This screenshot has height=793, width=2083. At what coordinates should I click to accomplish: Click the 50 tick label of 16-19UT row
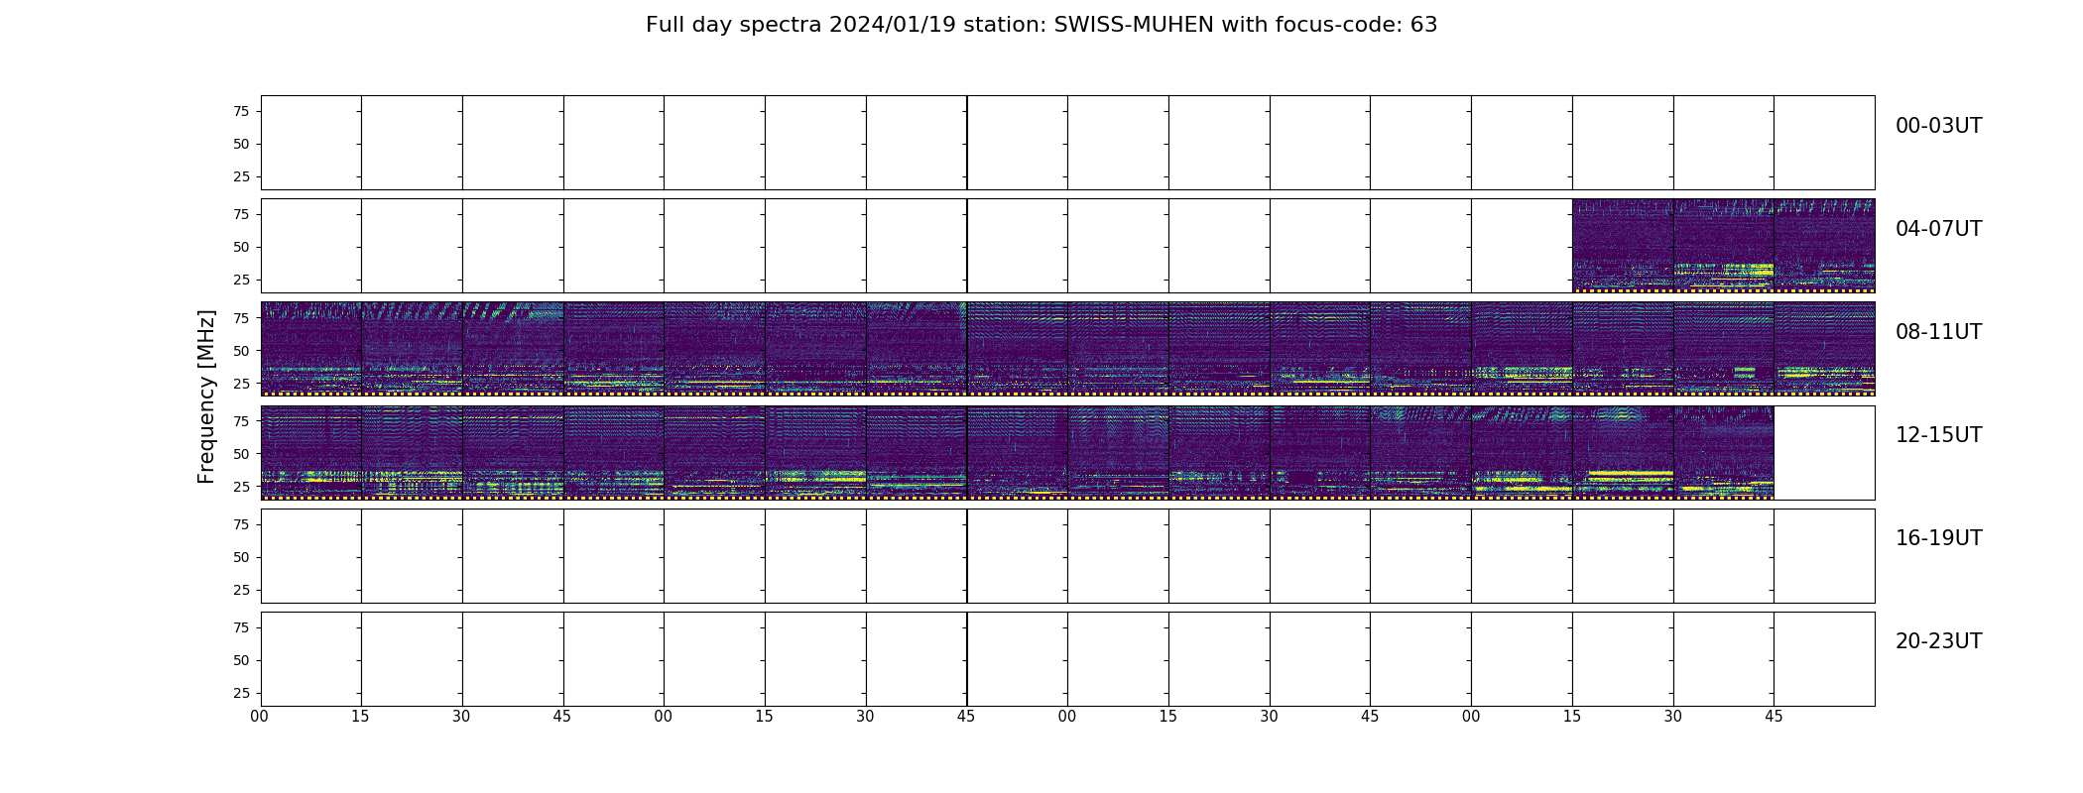[241, 557]
